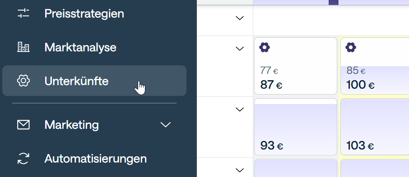The height and width of the screenshot is (177, 409).
Task: Click the Unterkünfte gear icon
Action: [23, 81]
